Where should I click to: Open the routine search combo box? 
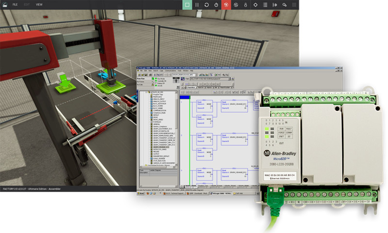click(x=185, y=75)
